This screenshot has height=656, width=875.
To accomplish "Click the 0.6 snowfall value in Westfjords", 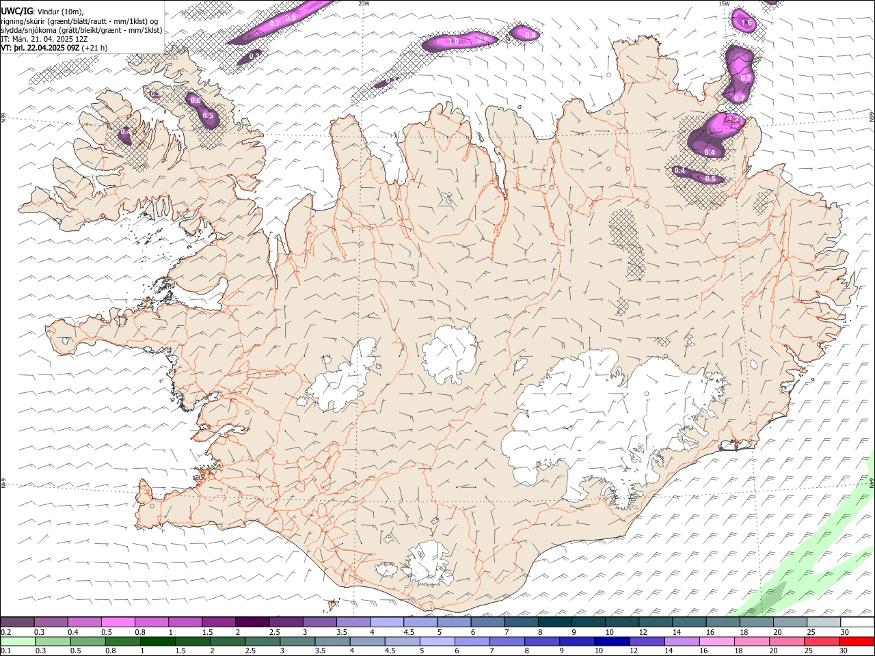I will tap(196, 101).
